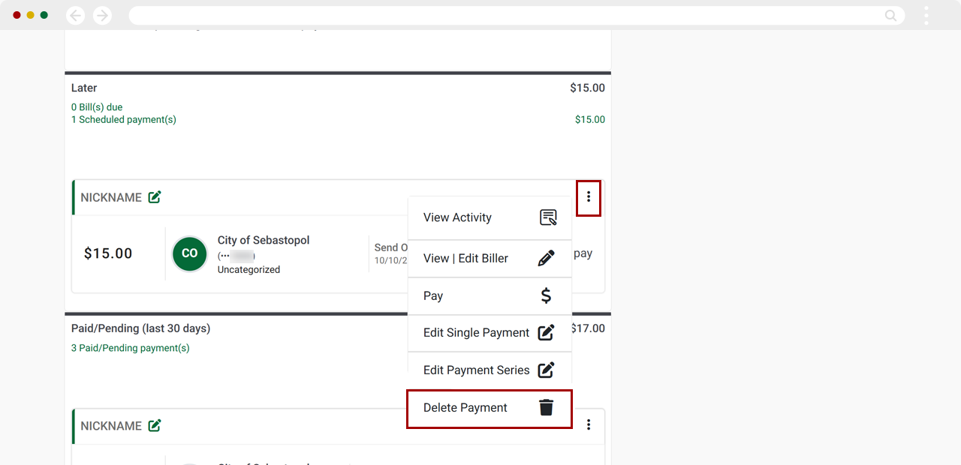This screenshot has height=465, width=961.
Task: Select Delete Payment from the menu
Action: [x=463, y=407]
